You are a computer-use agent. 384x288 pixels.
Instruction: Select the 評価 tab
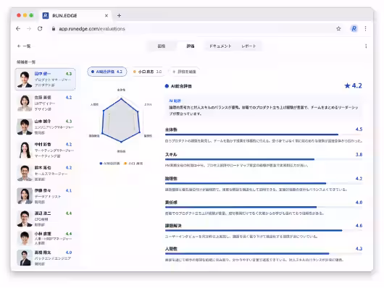click(x=191, y=46)
